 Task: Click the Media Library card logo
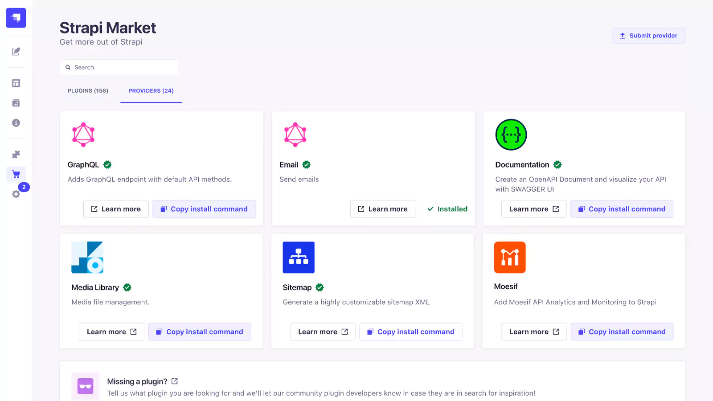tap(87, 258)
